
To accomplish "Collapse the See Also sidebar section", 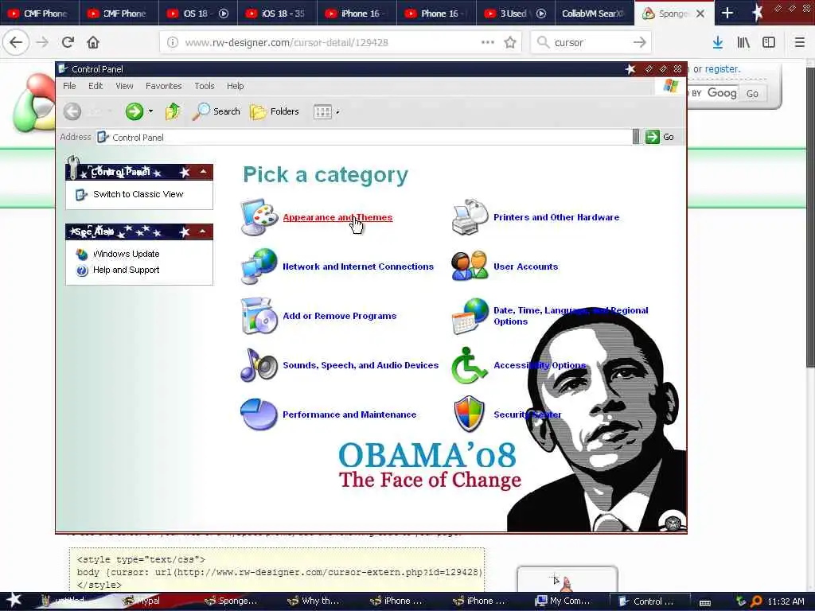I will (x=203, y=232).
